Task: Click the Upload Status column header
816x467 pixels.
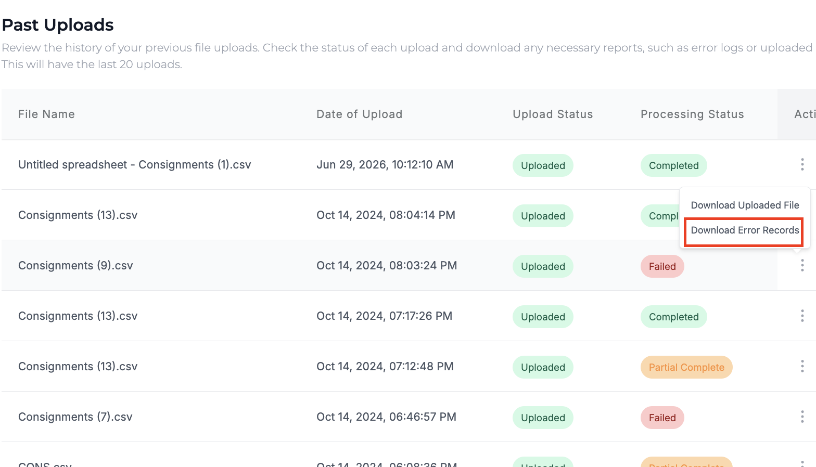Action: (x=553, y=114)
